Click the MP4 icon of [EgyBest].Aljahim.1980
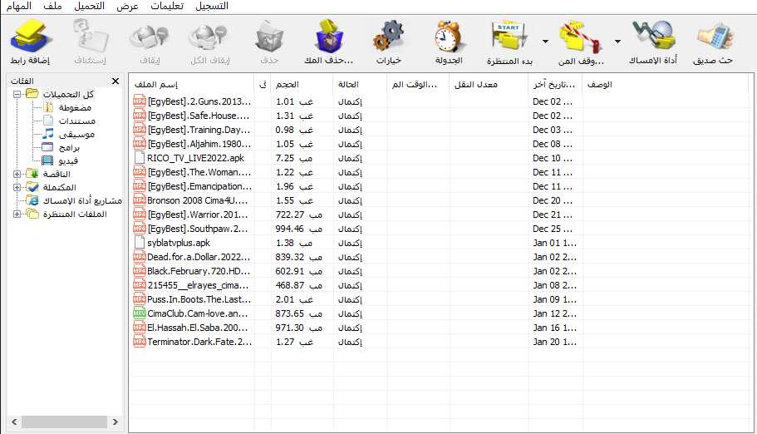757x434 pixels. click(139, 144)
